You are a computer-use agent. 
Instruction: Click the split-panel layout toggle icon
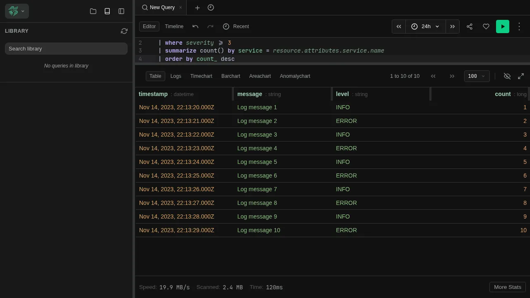[121, 11]
